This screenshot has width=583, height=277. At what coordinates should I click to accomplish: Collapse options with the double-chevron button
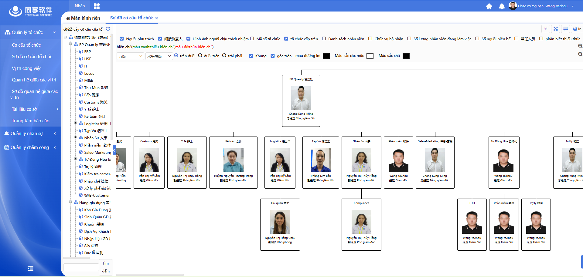pos(546,29)
